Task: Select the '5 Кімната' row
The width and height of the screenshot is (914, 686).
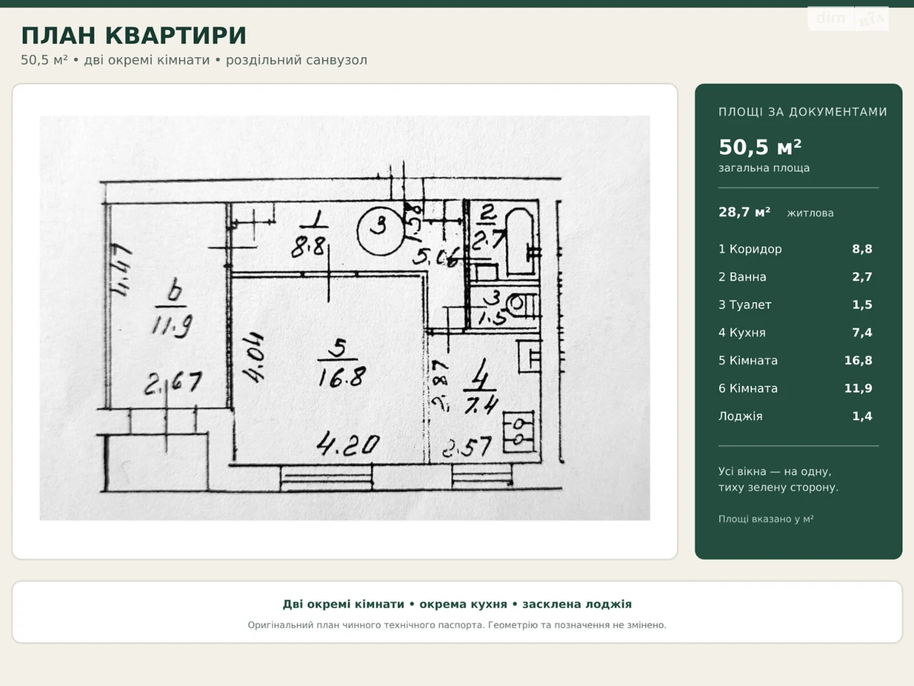Action: 795,360
